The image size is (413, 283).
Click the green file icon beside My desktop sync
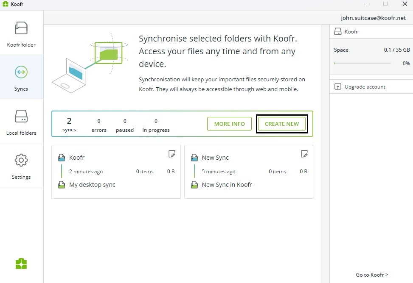[x=62, y=185]
